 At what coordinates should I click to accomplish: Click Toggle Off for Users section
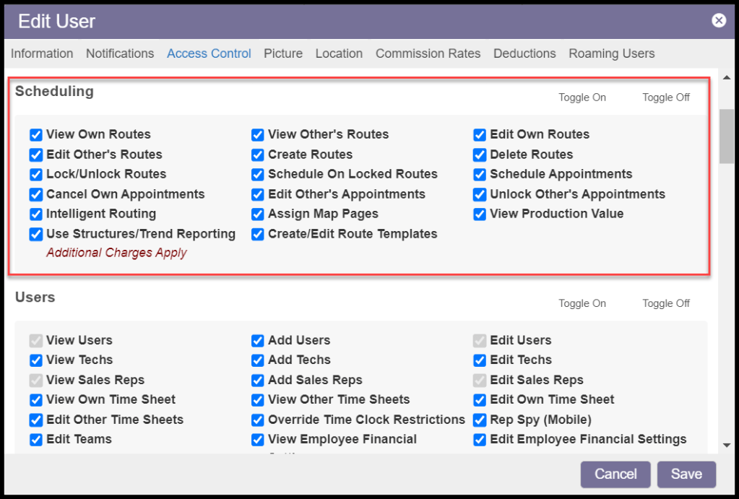[666, 303]
